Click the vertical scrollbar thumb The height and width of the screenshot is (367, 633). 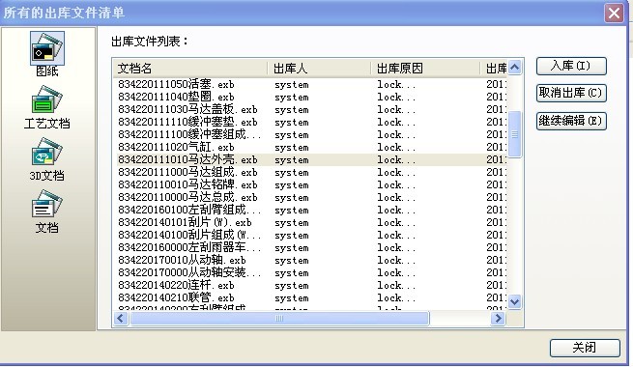coord(514,134)
